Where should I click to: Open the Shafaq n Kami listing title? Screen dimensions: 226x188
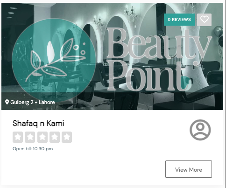(x=38, y=124)
